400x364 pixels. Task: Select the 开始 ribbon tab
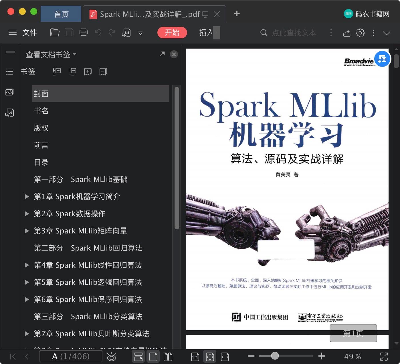tap(172, 33)
